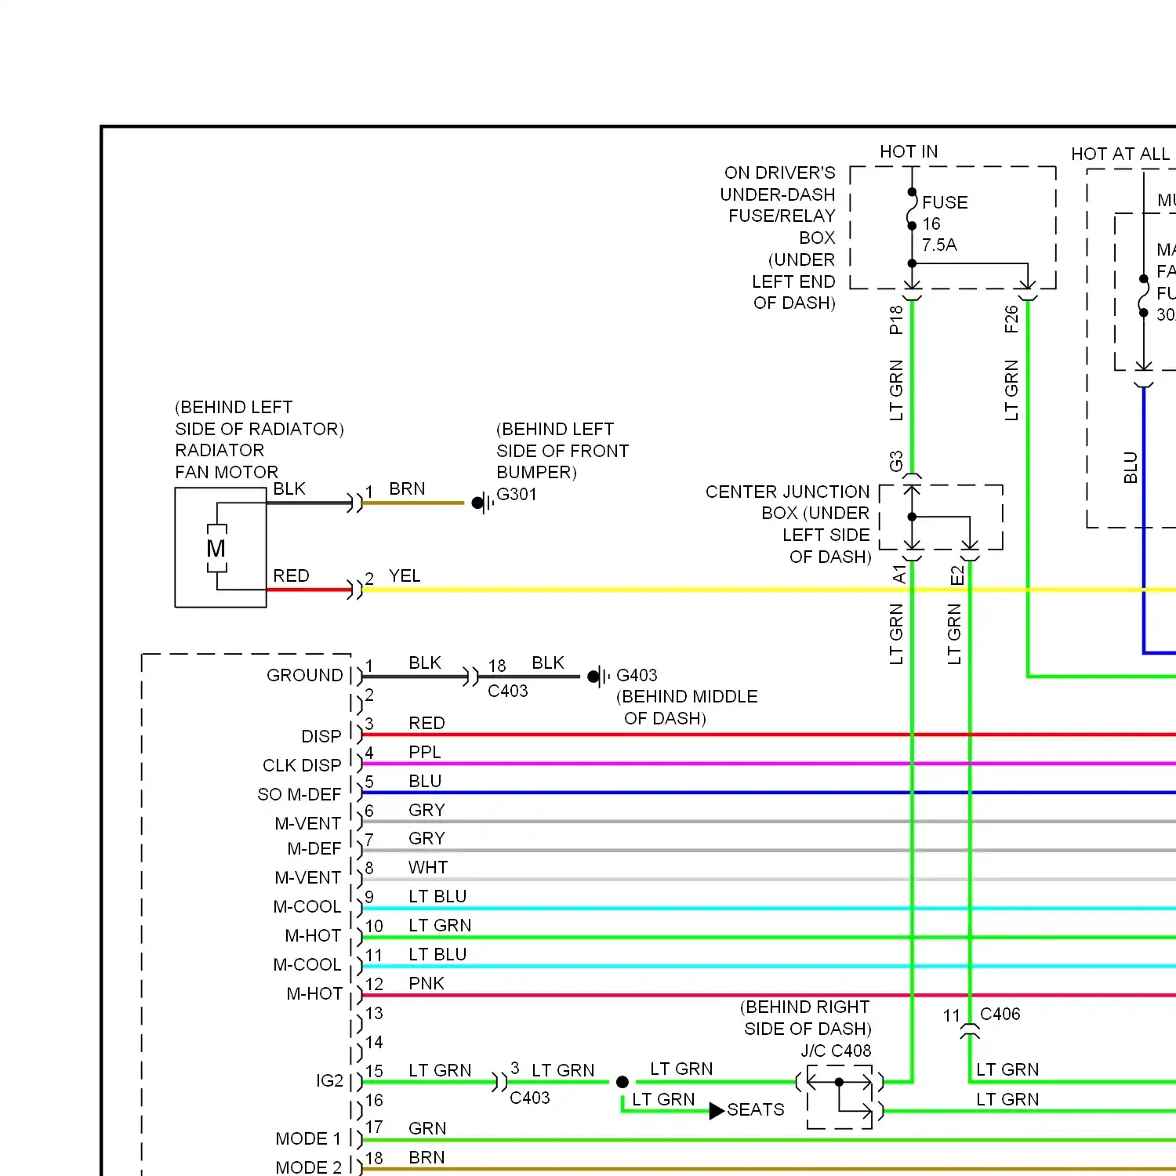Click the "GRN" wire label at pin 17

pos(427,1128)
